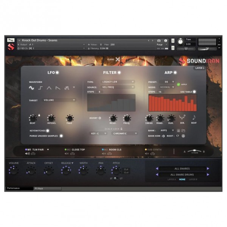Click link icon under M1 TLM Pair
This screenshot has width=227, height=227.
[x=33, y=154]
